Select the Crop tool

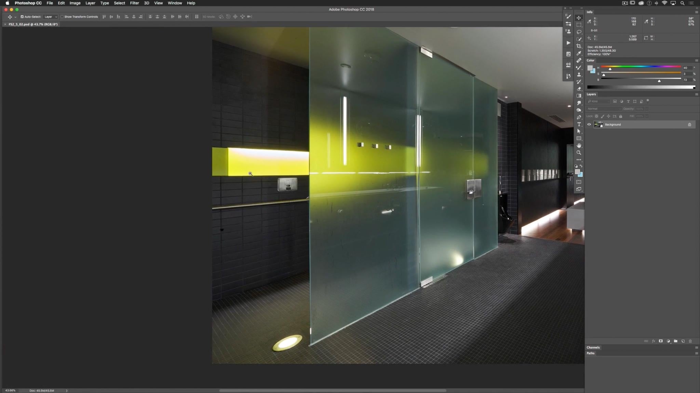pyautogui.click(x=579, y=46)
